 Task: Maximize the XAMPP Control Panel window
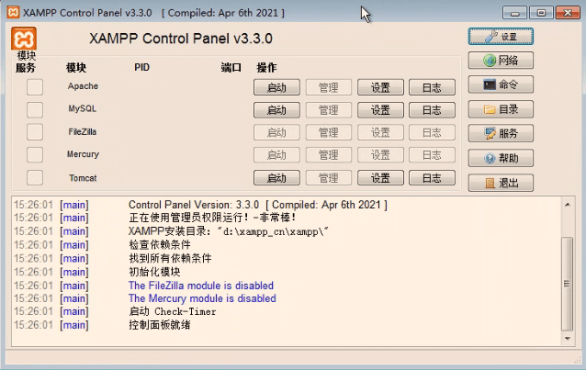(x=541, y=13)
